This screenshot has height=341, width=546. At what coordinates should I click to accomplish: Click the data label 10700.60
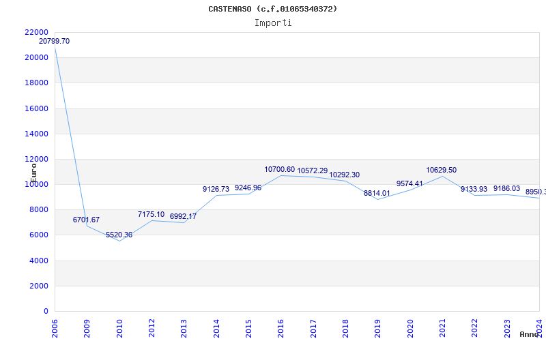pyautogui.click(x=280, y=169)
